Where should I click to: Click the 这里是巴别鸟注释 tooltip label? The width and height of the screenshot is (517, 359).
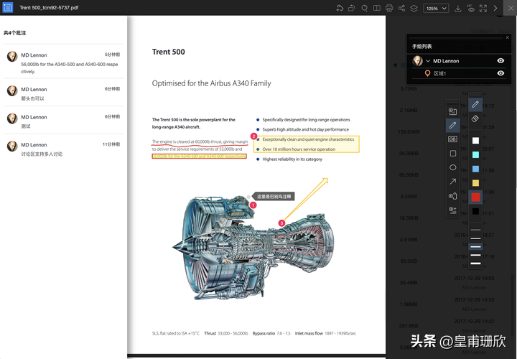(x=274, y=197)
